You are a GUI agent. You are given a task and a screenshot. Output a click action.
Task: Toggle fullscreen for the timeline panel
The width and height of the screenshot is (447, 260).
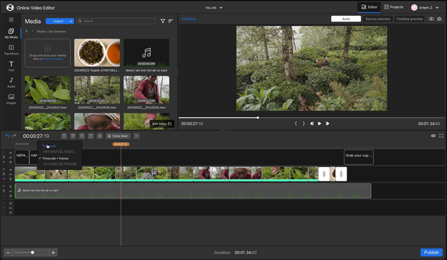tap(441, 136)
